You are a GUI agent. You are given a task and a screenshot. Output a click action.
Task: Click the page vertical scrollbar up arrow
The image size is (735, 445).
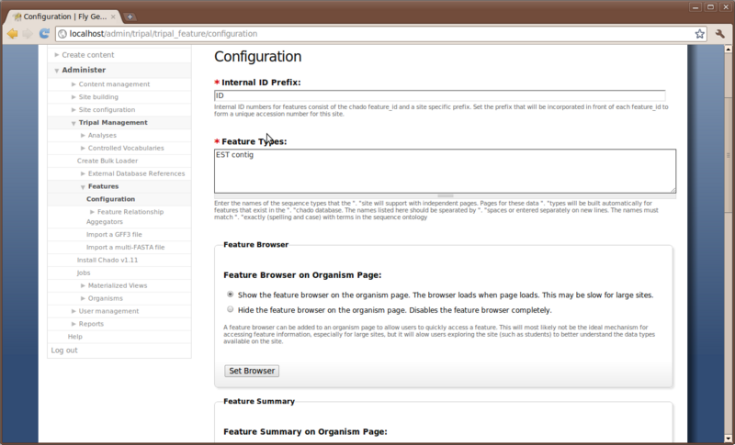728,49
